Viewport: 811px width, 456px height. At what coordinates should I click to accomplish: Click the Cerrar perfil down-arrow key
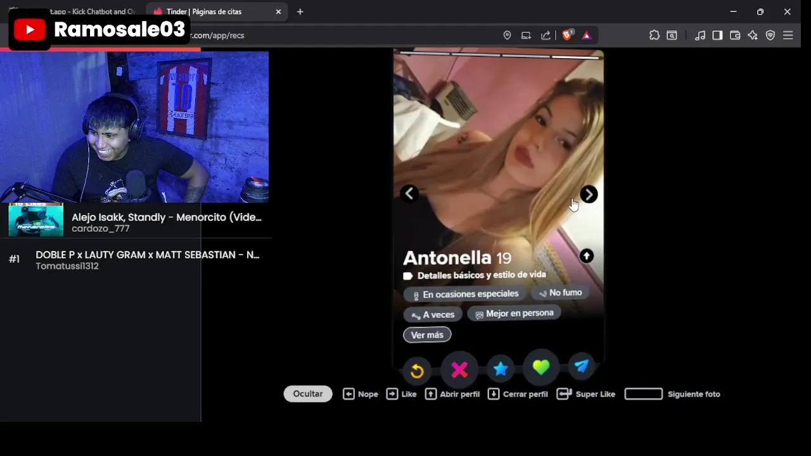point(494,394)
